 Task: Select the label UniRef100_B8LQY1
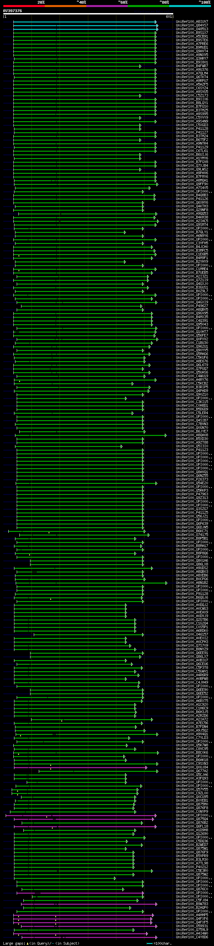192,103
